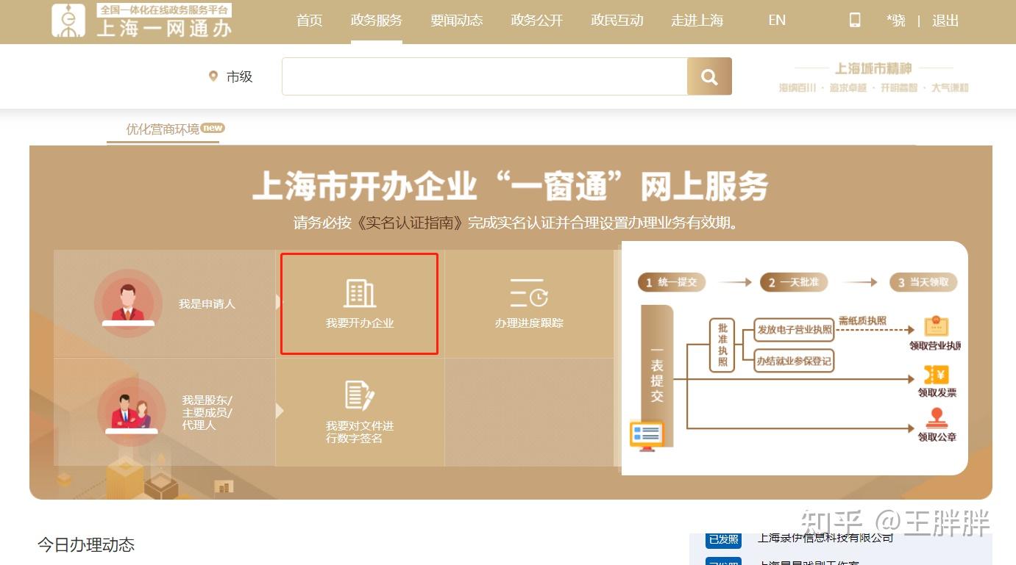Image resolution: width=1016 pixels, height=565 pixels.
Task: Click step 2 一天批准 badge
Action: (x=795, y=282)
